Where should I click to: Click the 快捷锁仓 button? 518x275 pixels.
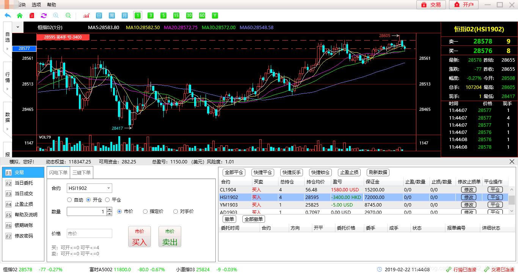tap(320, 172)
